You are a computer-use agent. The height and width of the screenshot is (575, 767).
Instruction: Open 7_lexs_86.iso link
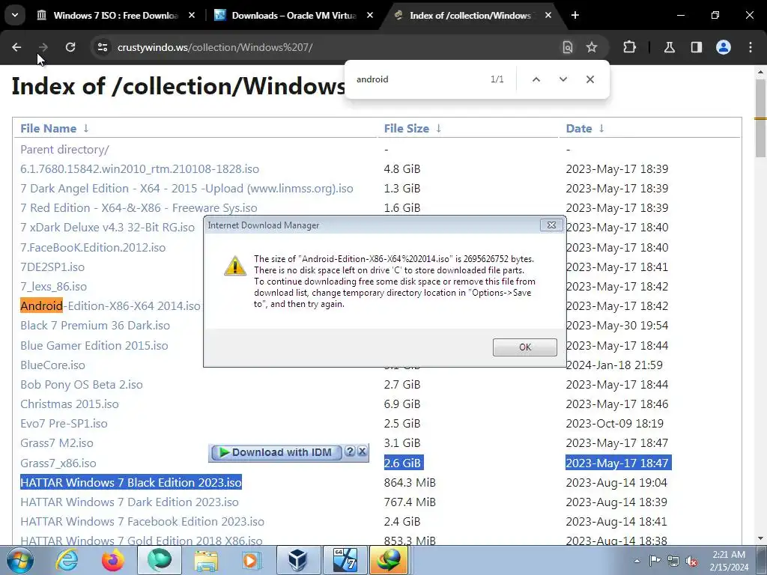click(53, 287)
